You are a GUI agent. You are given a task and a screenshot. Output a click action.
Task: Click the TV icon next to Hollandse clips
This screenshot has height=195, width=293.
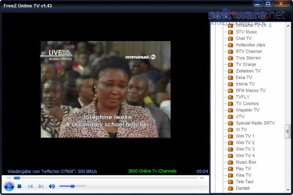230,45
